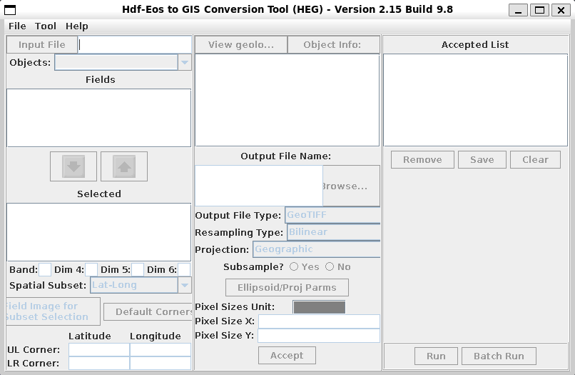
Task: Click the Dim 6 field
Action: [x=184, y=269]
